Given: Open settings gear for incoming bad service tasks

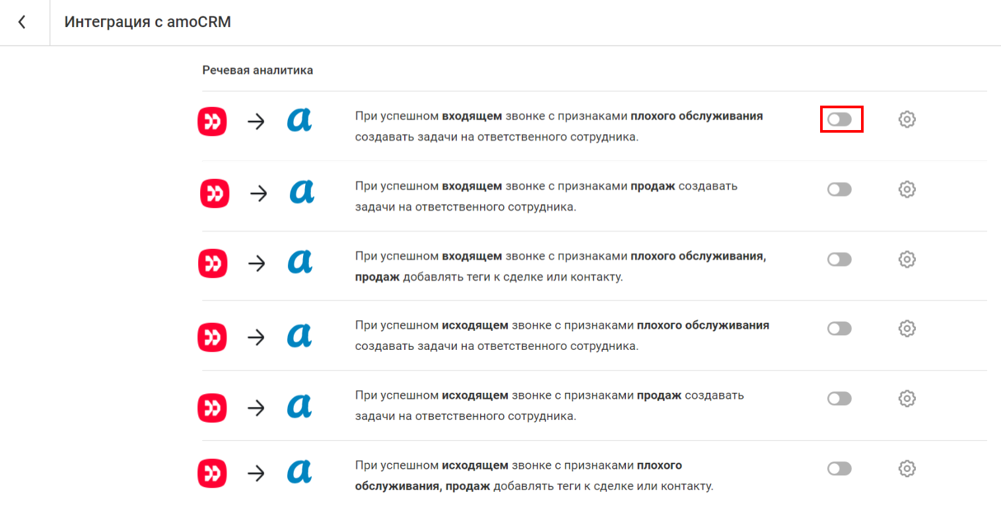Looking at the screenshot, I should coord(907,119).
